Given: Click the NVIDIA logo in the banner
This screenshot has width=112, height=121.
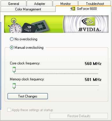Looking at the screenshot, I should [90, 24].
